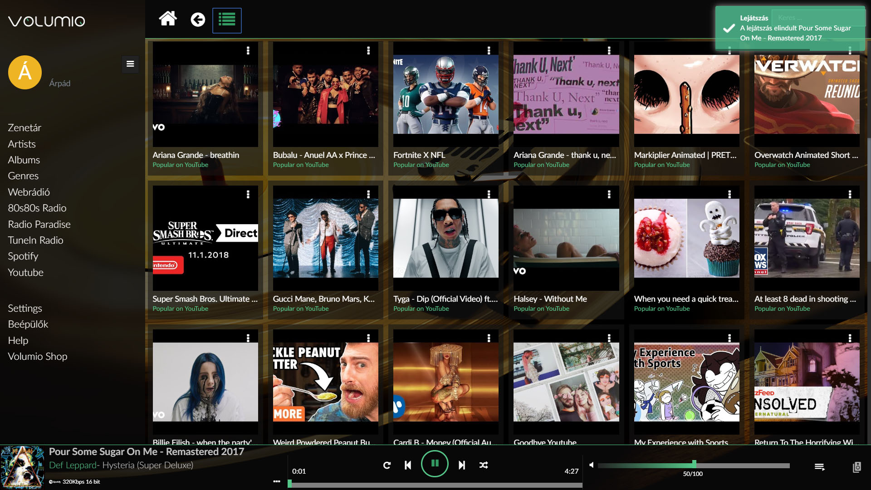Open Volumio Shop
This screenshot has width=871, height=490.
point(38,356)
